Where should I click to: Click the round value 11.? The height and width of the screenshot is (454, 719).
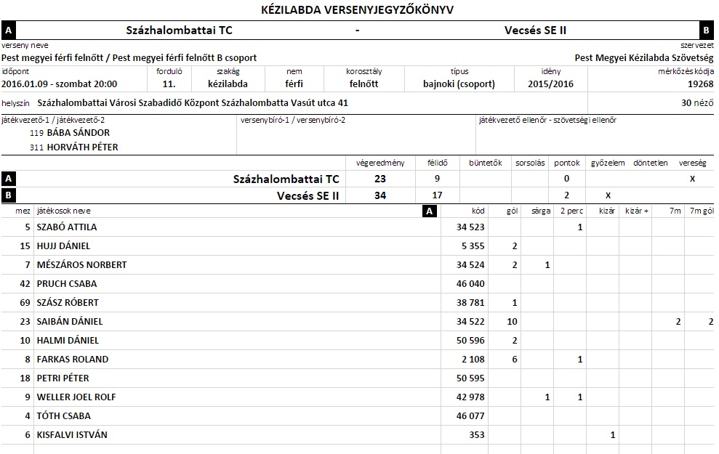pos(169,84)
